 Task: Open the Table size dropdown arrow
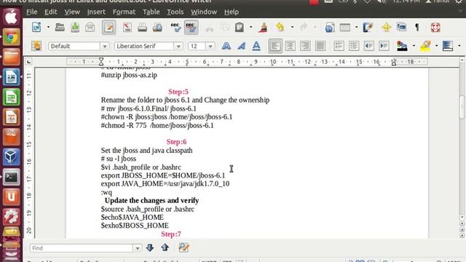(356, 28)
